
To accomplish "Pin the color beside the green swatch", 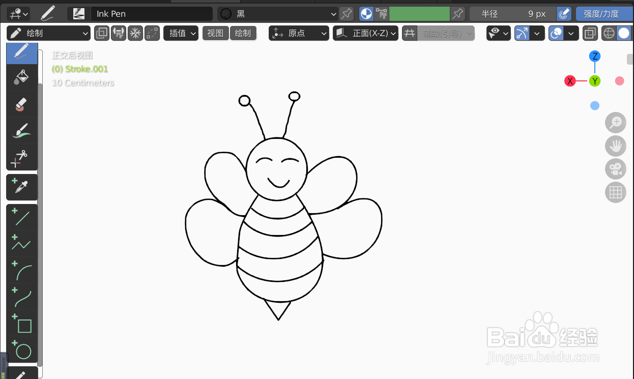I will [458, 14].
